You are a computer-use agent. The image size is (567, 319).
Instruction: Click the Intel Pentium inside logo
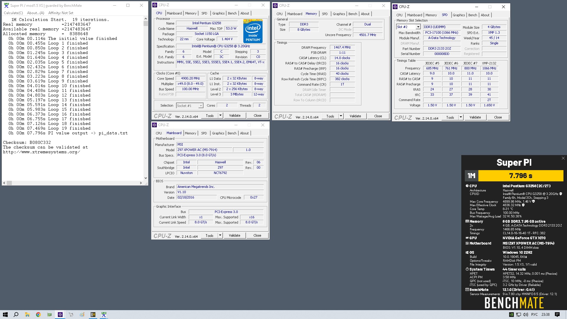click(253, 31)
